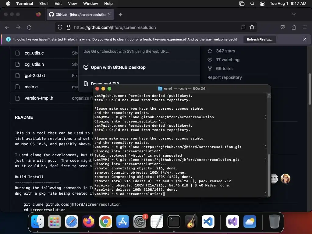Image resolution: width=312 pixels, height=234 pixels.
Task: Expand the list all tabs dropdown
Action: 294,14
